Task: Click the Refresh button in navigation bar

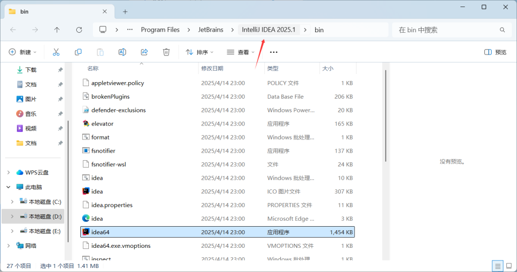Action: tap(79, 30)
